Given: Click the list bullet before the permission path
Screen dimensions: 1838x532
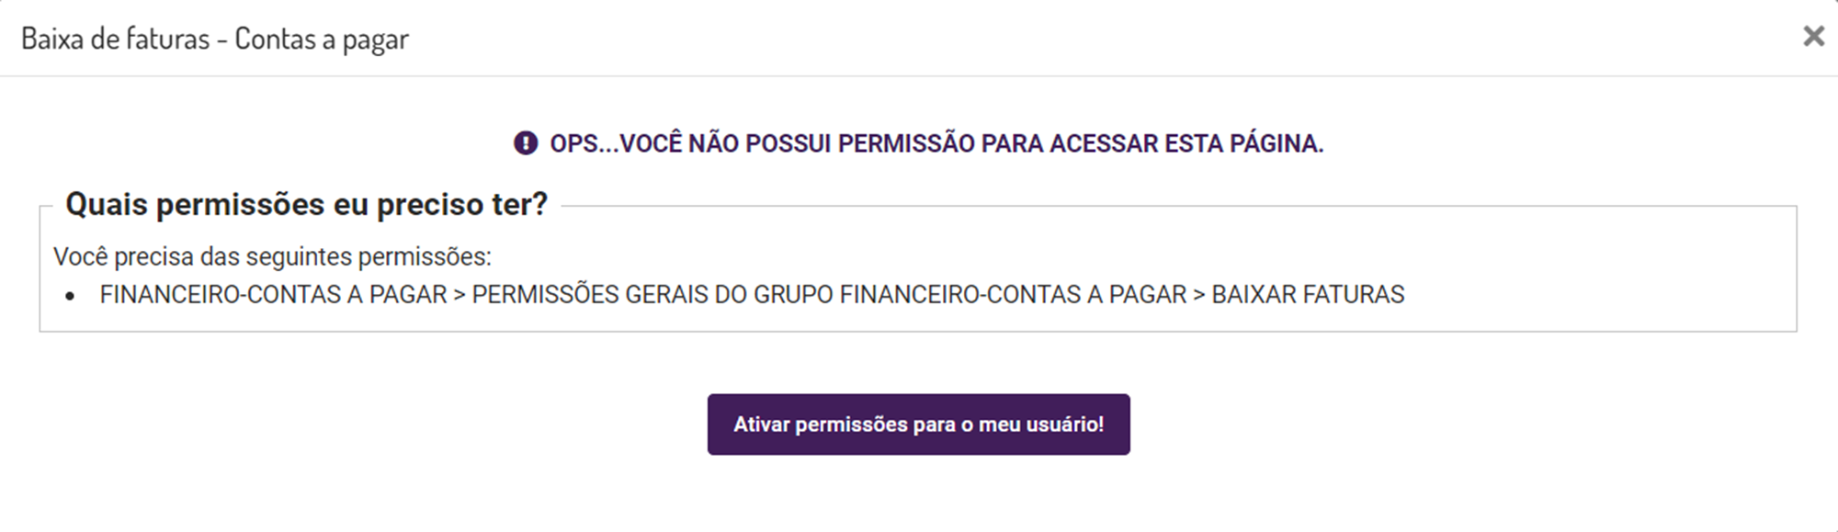Looking at the screenshot, I should click(x=71, y=296).
